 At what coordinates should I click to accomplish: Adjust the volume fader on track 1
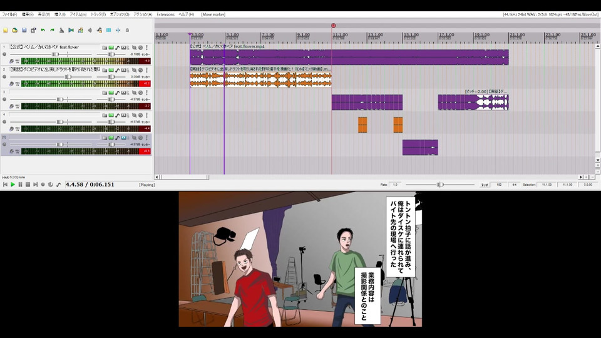pos(56,54)
